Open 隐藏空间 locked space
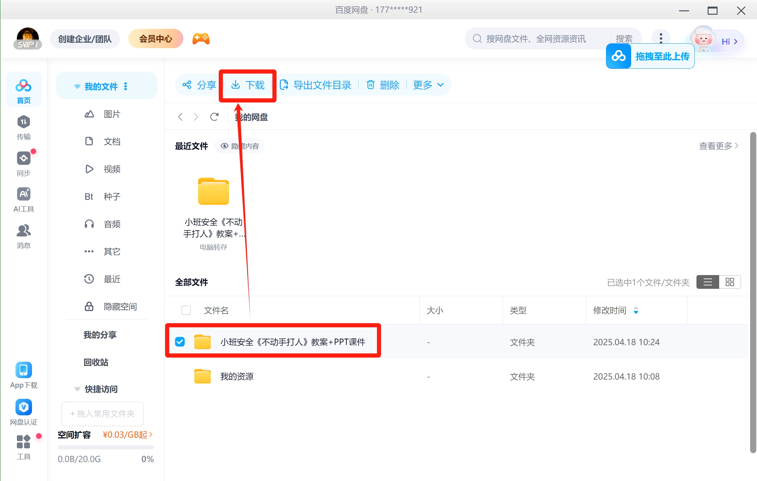 pyautogui.click(x=111, y=307)
